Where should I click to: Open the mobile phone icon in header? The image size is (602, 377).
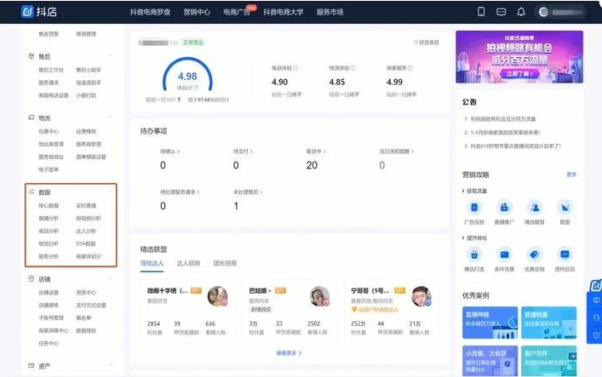tap(481, 12)
